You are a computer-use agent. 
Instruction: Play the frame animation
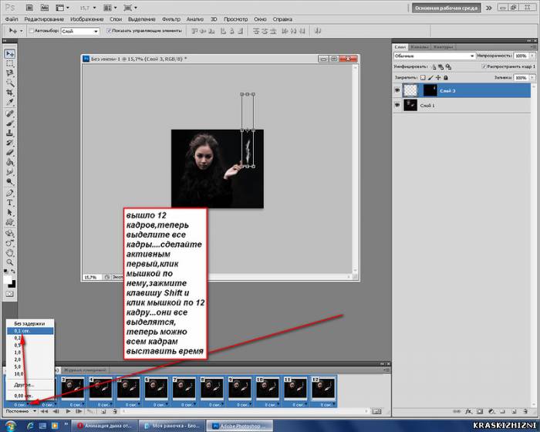(x=68, y=411)
